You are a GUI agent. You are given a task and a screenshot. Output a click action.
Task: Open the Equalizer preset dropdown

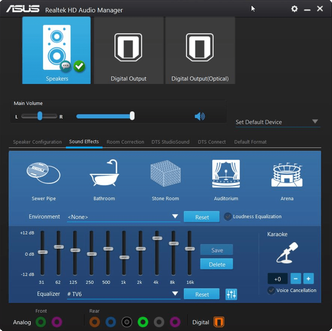pyautogui.click(x=124, y=294)
